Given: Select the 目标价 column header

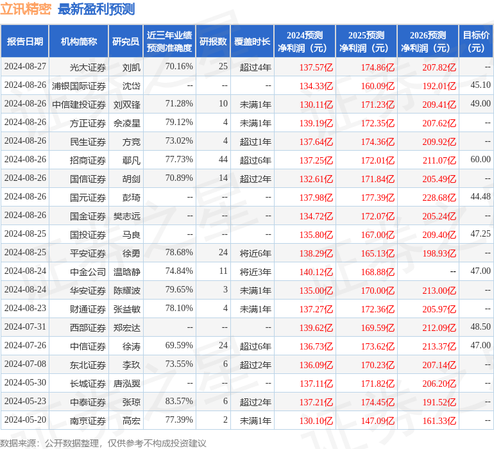Looking at the screenshot, I should [x=476, y=41].
